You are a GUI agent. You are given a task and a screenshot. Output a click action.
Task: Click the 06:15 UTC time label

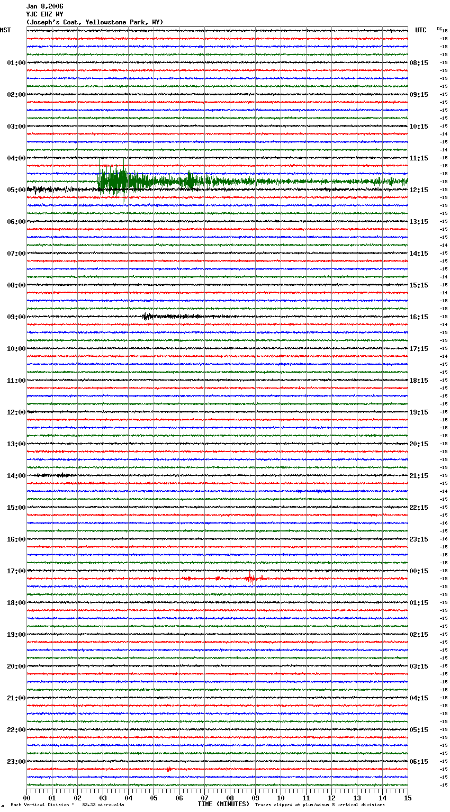click(419, 762)
